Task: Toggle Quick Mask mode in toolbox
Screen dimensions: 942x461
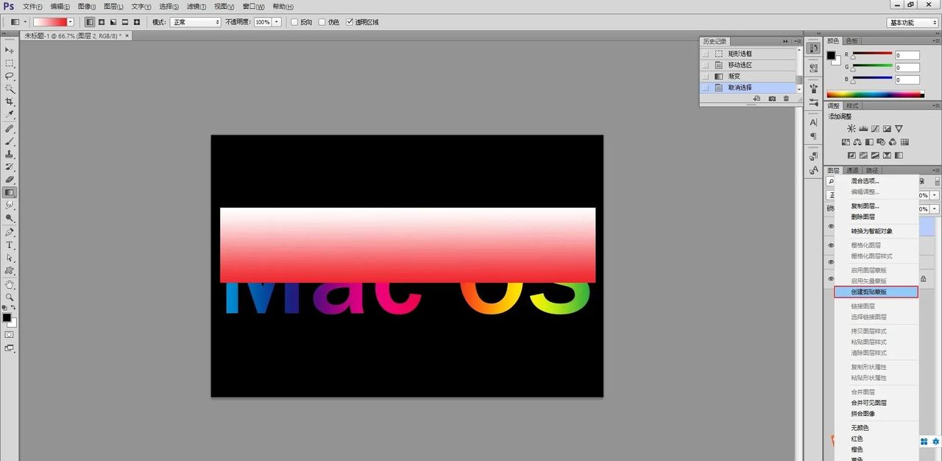Action: click(10, 334)
